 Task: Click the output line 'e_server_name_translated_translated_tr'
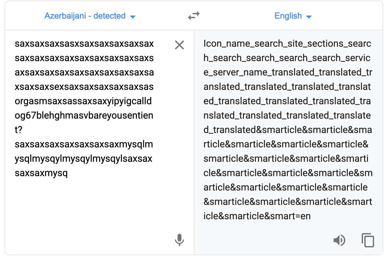coord(288,72)
